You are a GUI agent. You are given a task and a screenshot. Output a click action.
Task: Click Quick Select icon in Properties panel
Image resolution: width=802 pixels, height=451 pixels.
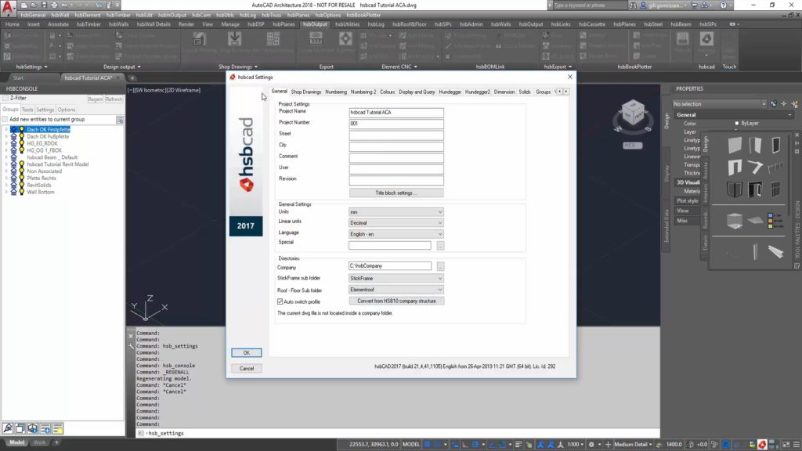[794, 104]
